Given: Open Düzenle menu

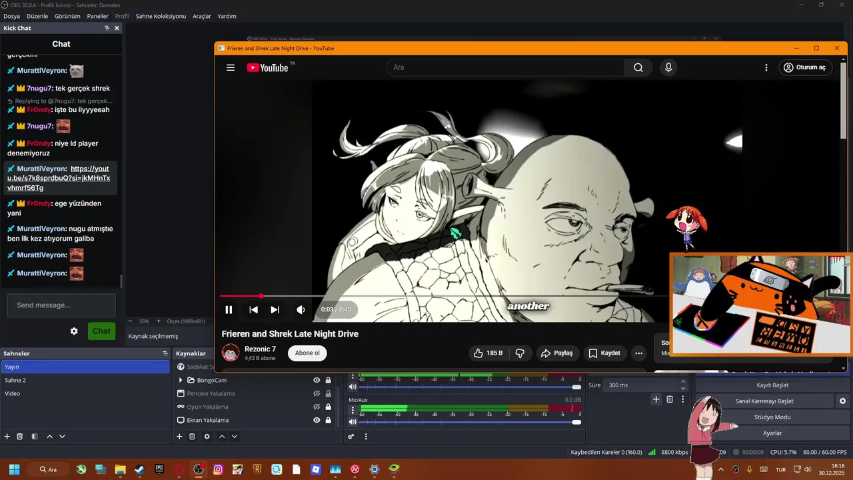Looking at the screenshot, I should [37, 16].
